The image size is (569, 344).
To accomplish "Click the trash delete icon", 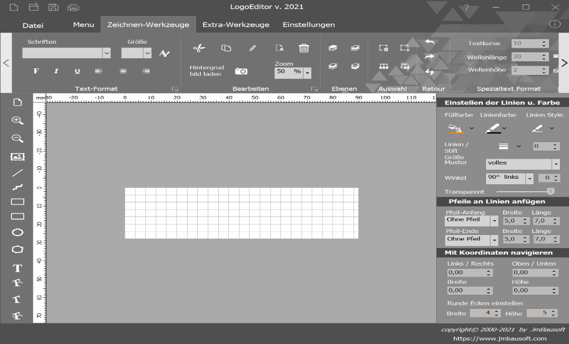I will coord(304,48).
